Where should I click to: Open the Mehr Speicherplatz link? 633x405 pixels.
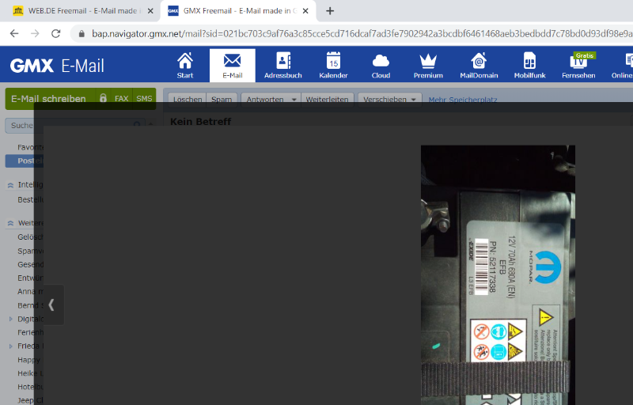tap(462, 100)
